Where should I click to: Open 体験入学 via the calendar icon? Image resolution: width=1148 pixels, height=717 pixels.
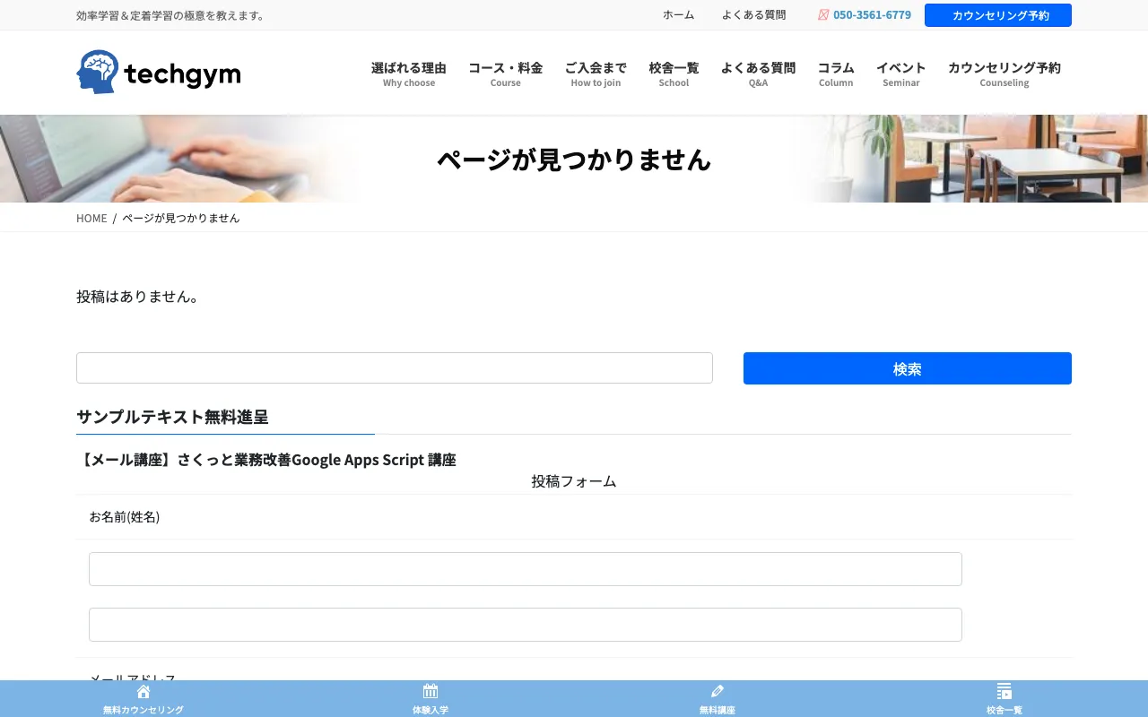(x=430, y=691)
